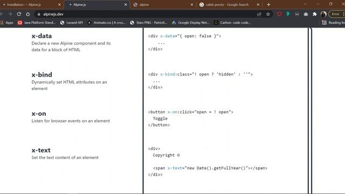Switch to the Installation — Alpine.js tab

point(31,5)
